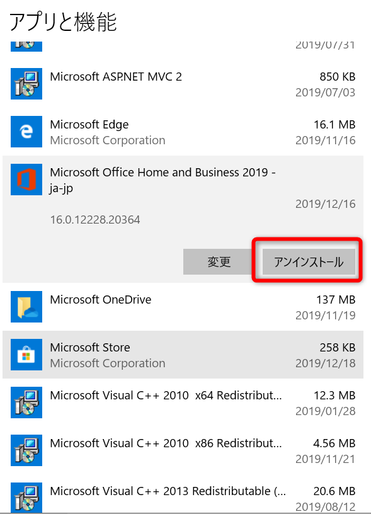Select Microsoft Visual C++ 2010 x64 Redistributable name
This screenshot has width=371, height=514.
pyautogui.click(x=166, y=396)
